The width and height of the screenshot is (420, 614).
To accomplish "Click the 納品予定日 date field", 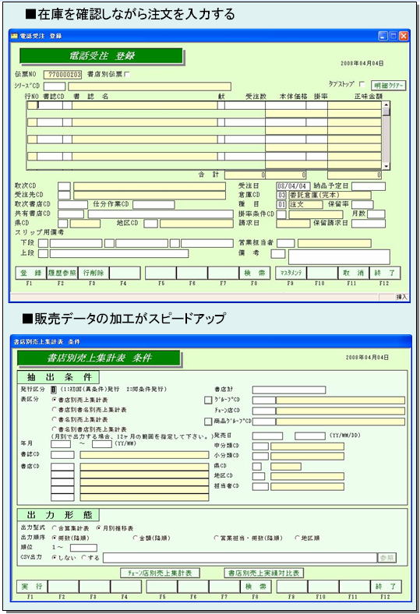I will pyautogui.click(x=369, y=186).
